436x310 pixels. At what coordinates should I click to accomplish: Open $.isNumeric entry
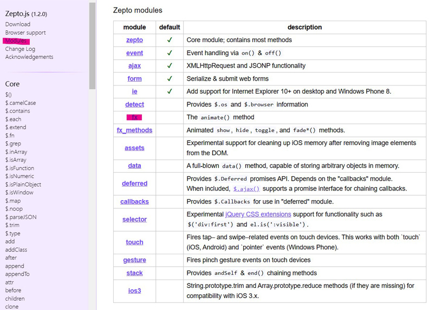click(19, 176)
